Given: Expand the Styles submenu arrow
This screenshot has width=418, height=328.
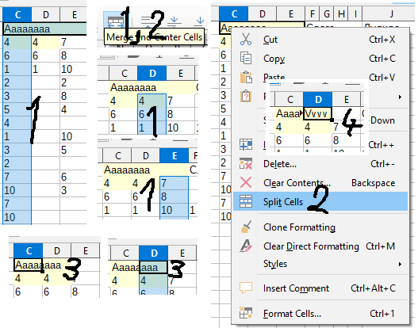Looking at the screenshot, I should pyautogui.click(x=400, y=264).
